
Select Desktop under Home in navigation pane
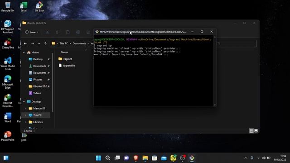(x=38, y=59)
